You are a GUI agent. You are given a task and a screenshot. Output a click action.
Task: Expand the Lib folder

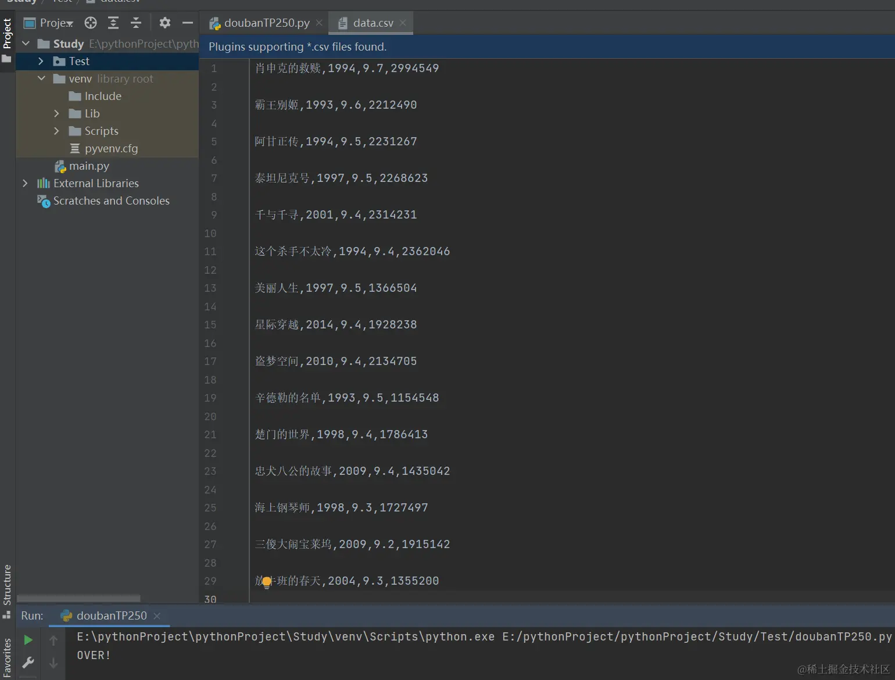point(56,113)
